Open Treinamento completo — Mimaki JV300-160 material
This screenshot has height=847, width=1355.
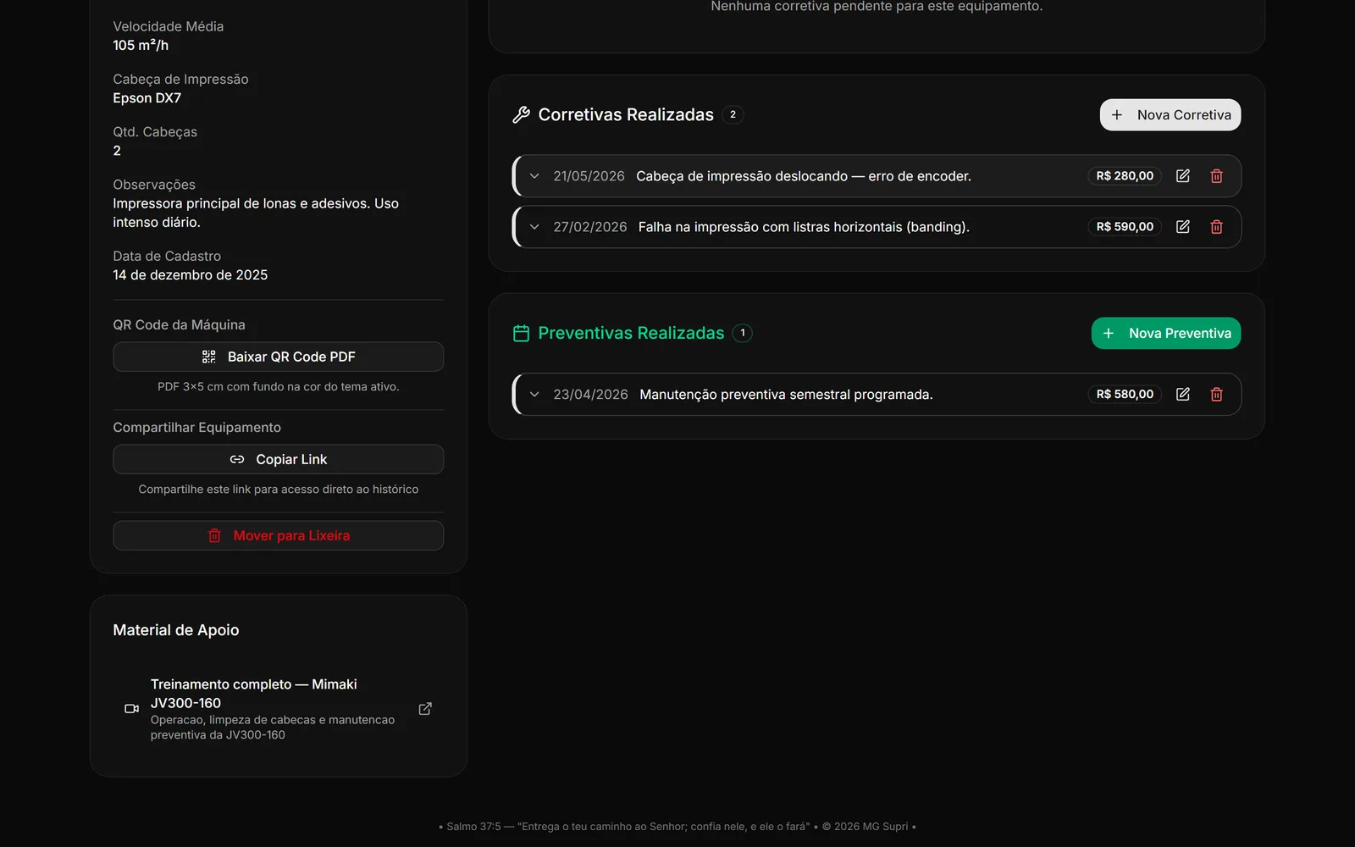[x=278, y=709]
